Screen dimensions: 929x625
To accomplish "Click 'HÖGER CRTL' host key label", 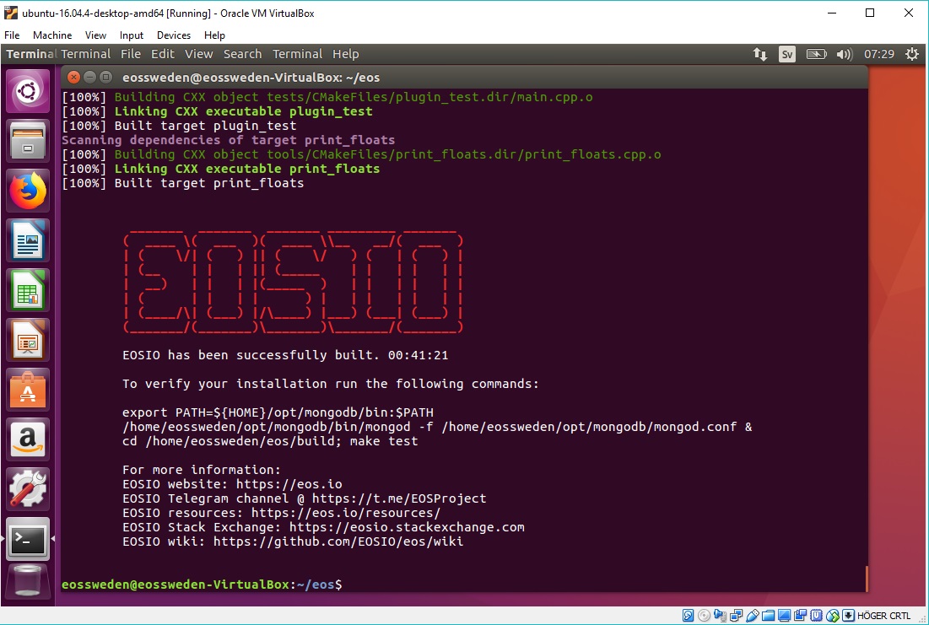I will click(883, 616).
